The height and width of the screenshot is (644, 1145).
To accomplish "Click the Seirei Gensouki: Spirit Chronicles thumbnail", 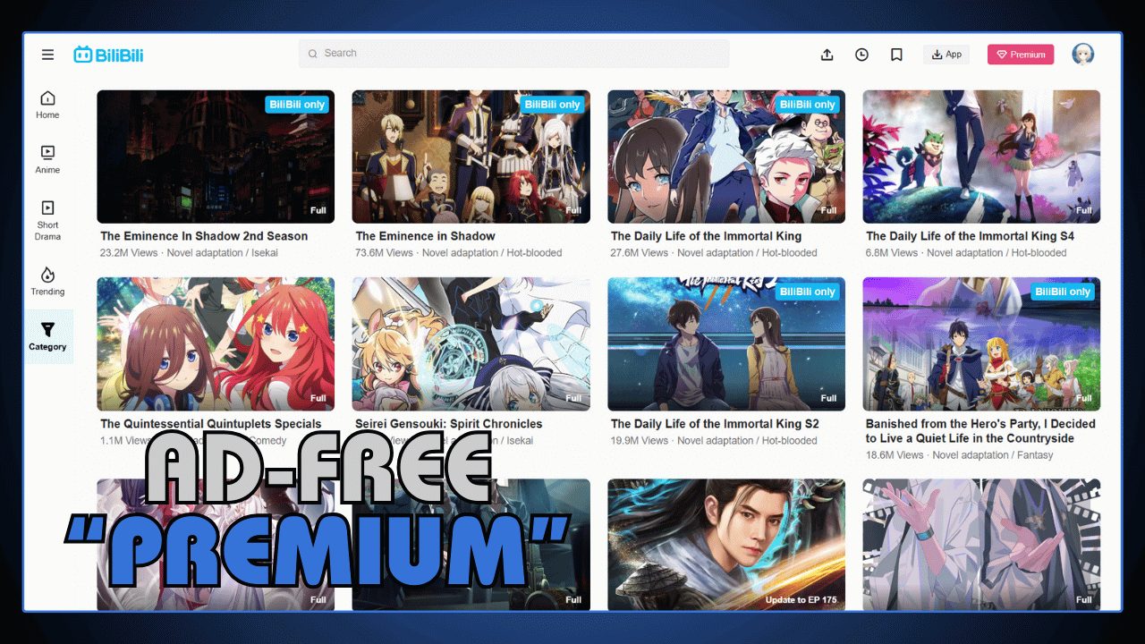I will coord(471,344).
